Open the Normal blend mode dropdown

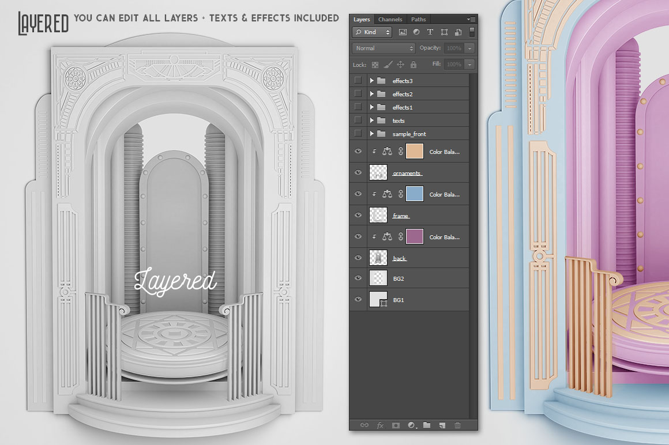tap(384, 48)
